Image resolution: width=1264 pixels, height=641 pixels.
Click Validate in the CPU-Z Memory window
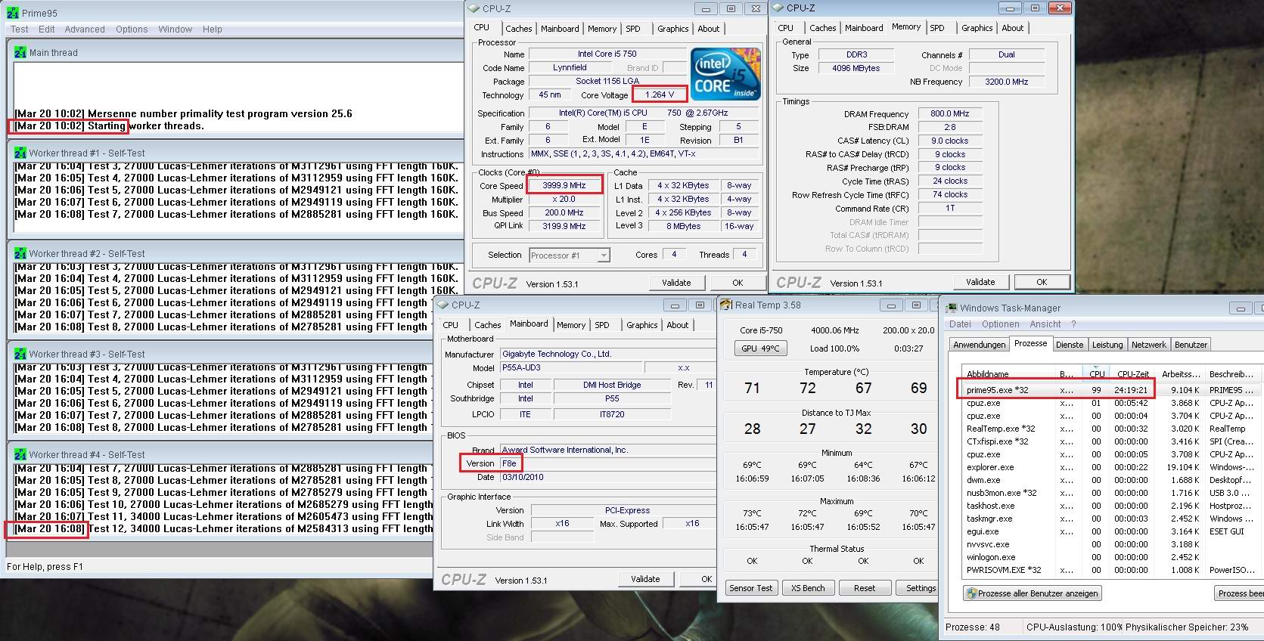(980, 282)
